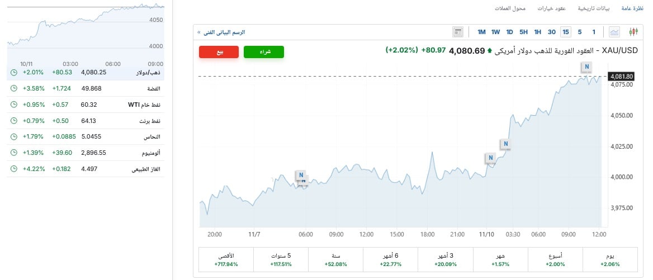Select the max (الأقصى) performance period

(x=226, y=259)
